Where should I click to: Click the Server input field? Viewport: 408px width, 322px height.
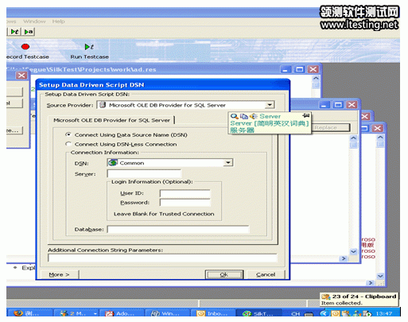[x=144, y=173]
